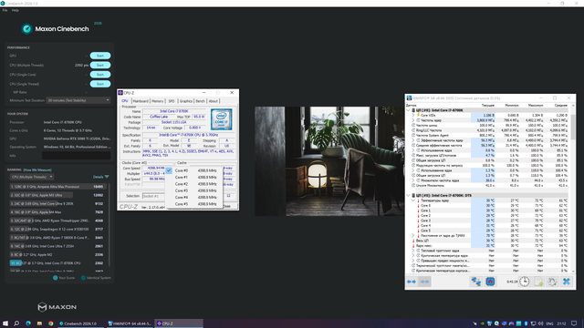
Task: Click HWiNFO blue X close-sensors icon
Action: point(566,282)
